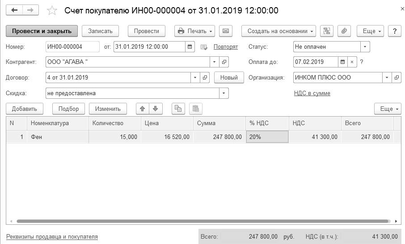Click Провести и закрыть button
Image resolution: width=405 pixels, height=244 pixels.
(42, 31)
